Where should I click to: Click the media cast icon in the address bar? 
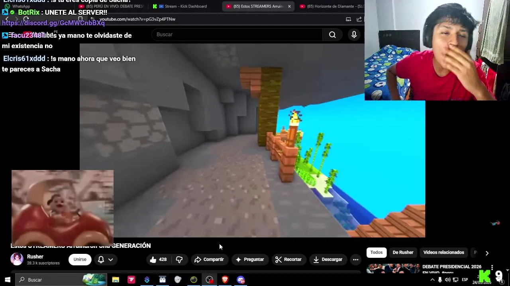tap(348, 19)
